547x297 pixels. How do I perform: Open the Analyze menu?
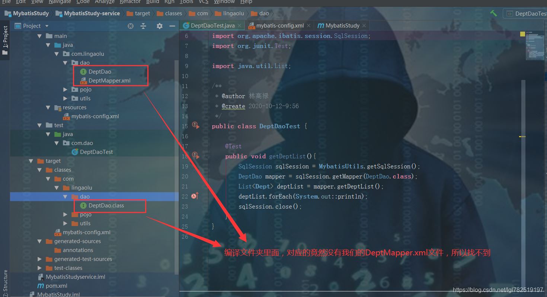[105, 2]
